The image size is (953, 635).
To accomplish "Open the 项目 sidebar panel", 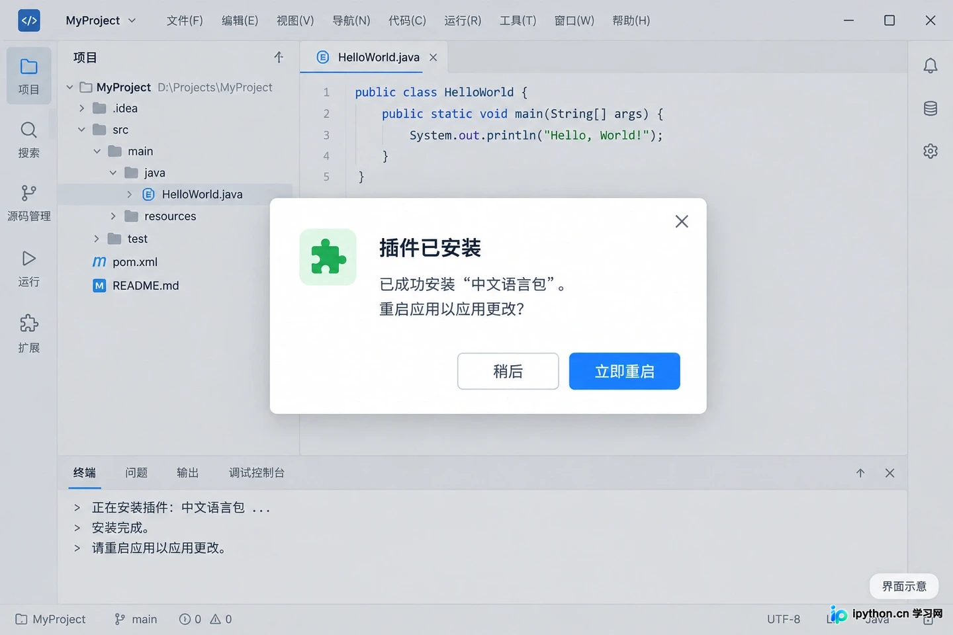I will pos(28,76).
